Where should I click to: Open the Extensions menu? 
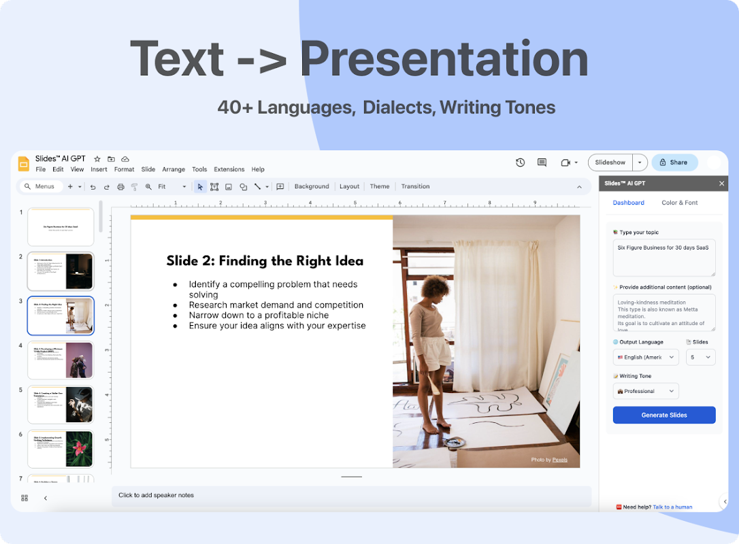[229, 169]
